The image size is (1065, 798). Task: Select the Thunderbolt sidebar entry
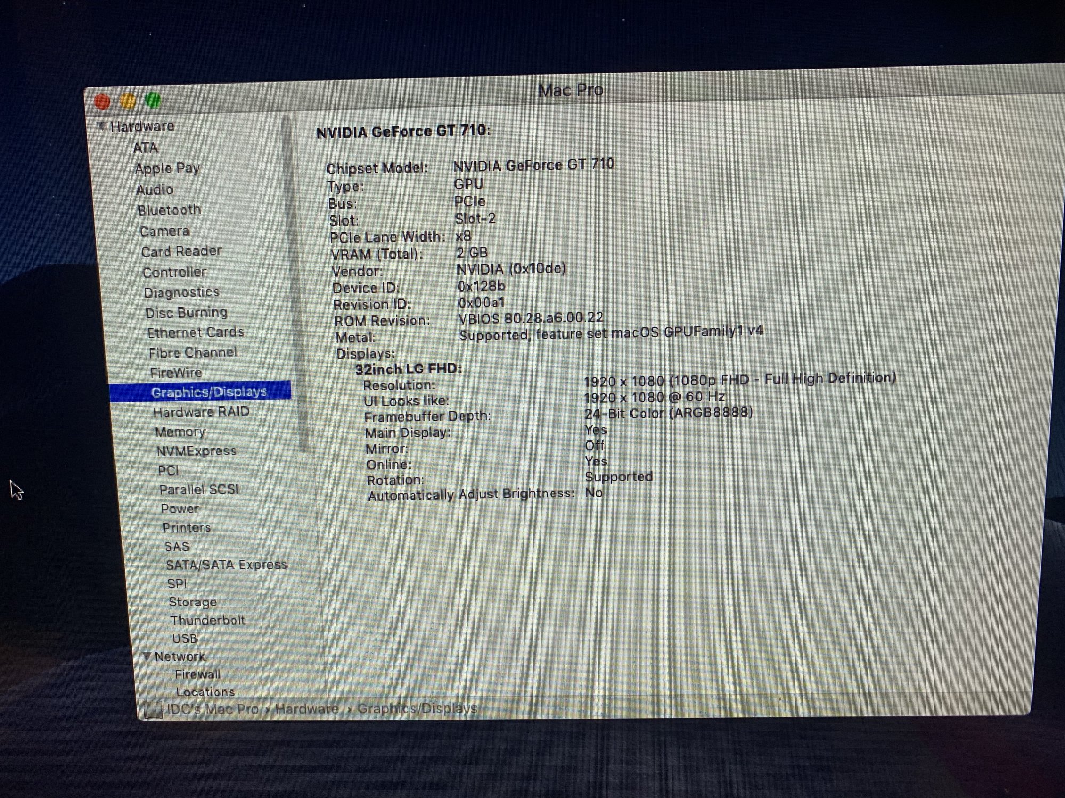(208, 620)
